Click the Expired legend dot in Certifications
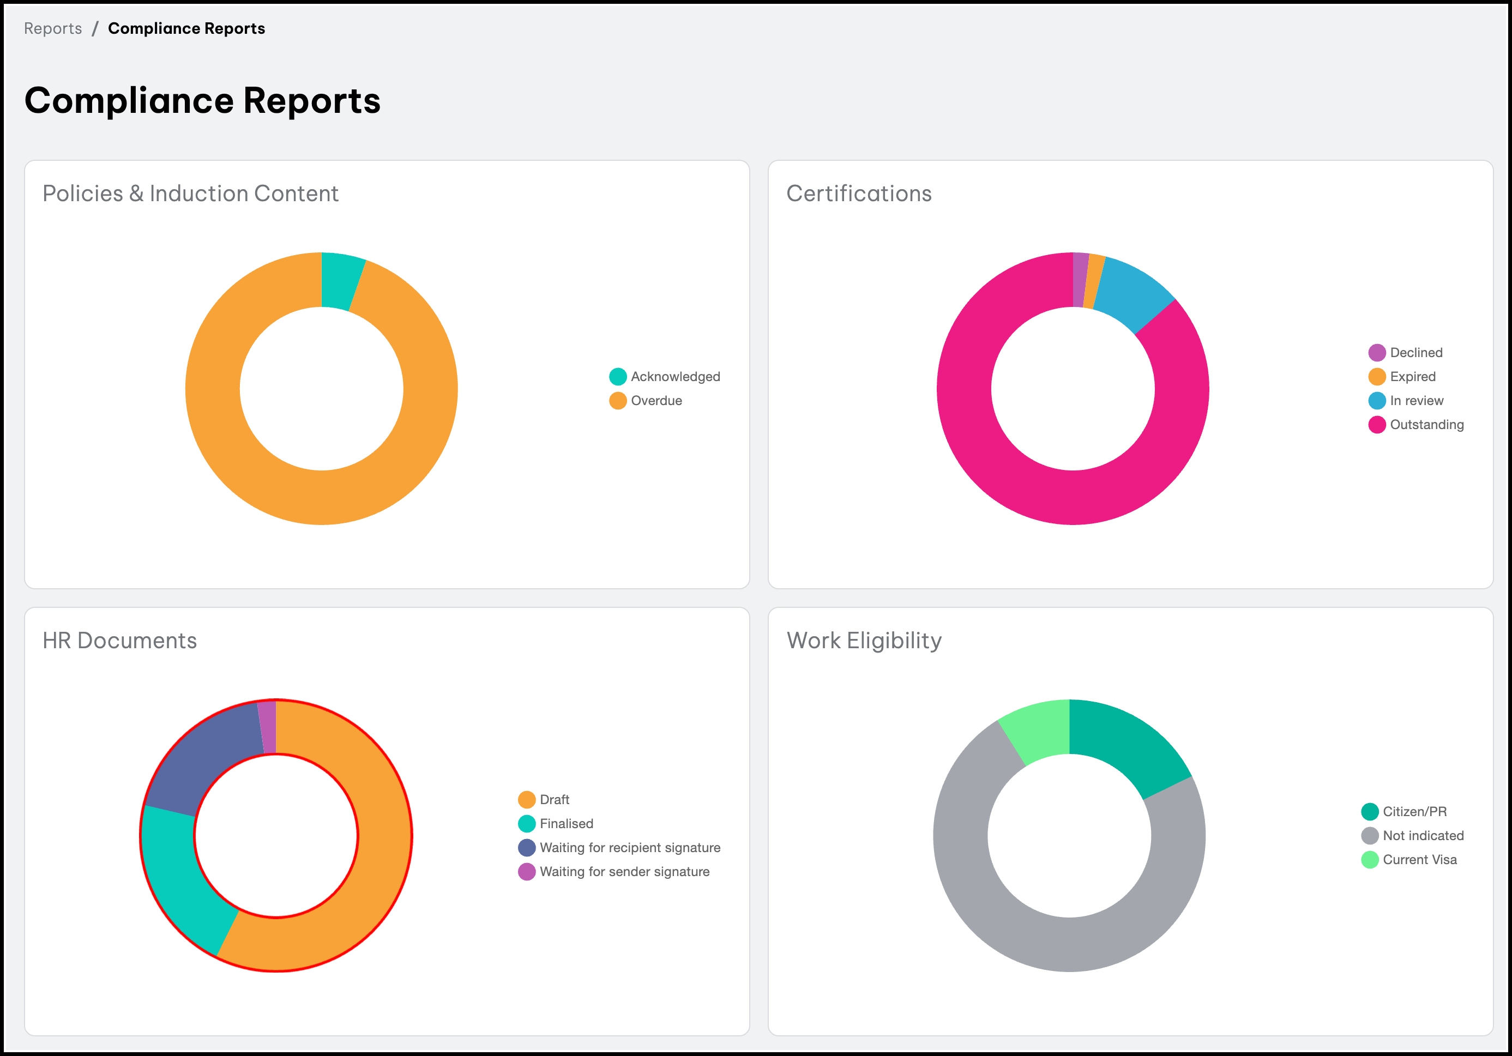 coord(1376,377)
